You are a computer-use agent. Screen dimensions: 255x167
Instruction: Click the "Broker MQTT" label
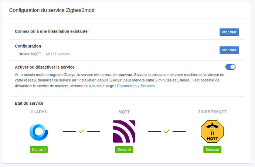pyautogui.click(x=30, y=54)
